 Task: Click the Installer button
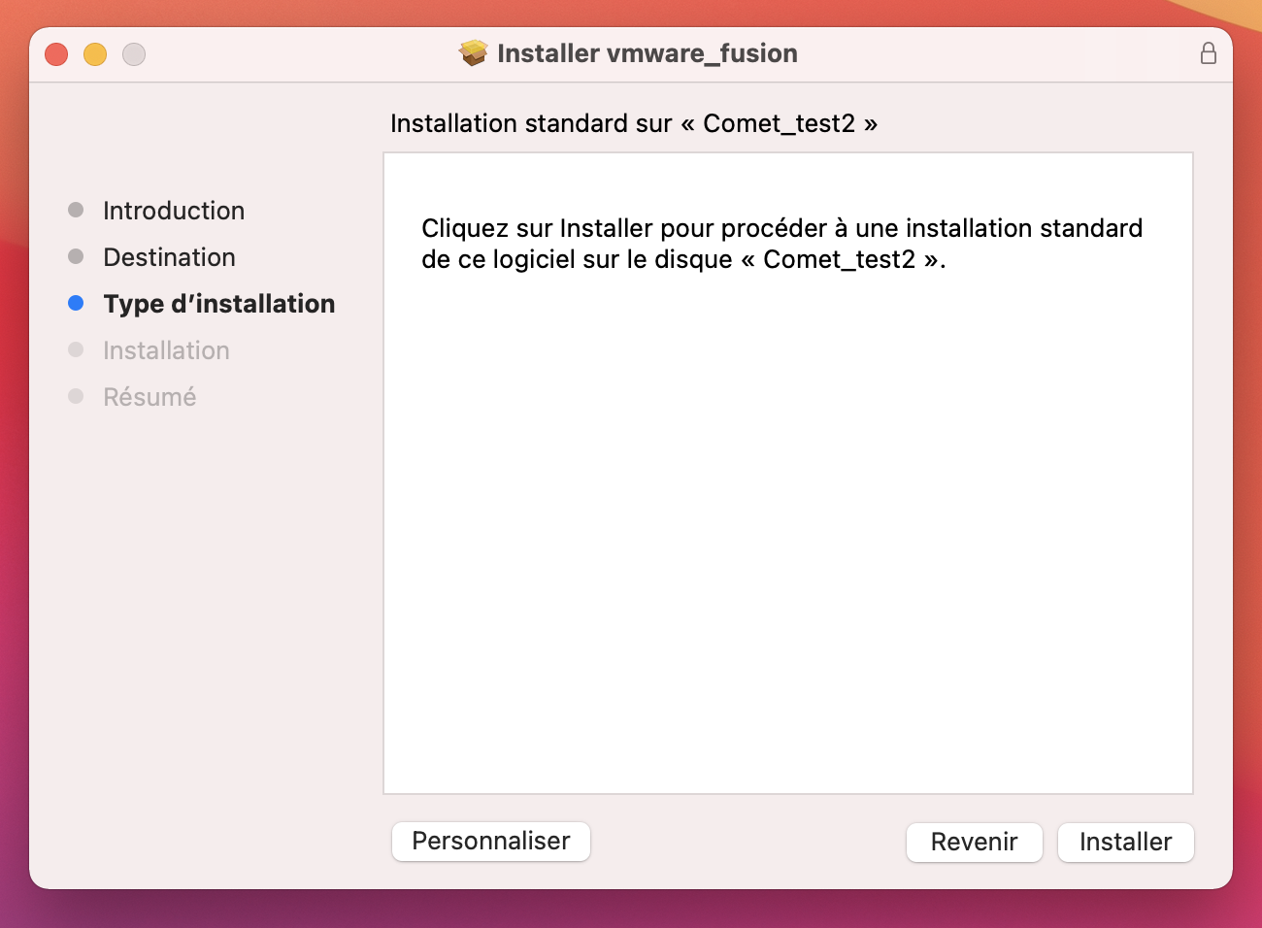tap(1125, 842)
